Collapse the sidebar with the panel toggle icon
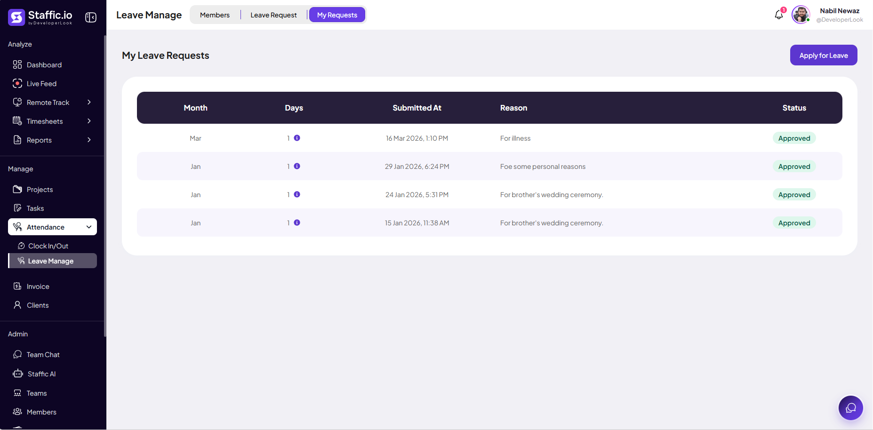 [x=91, y=17]
